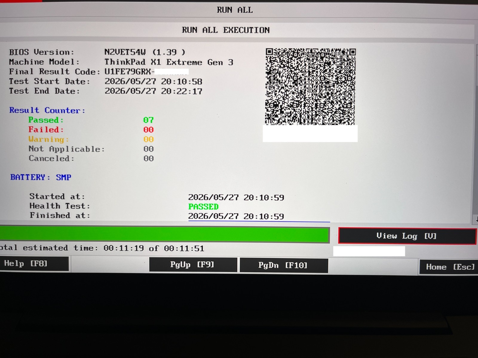Select ThinkPad X1 Extreme Gen 3 text

pos(169,62)
